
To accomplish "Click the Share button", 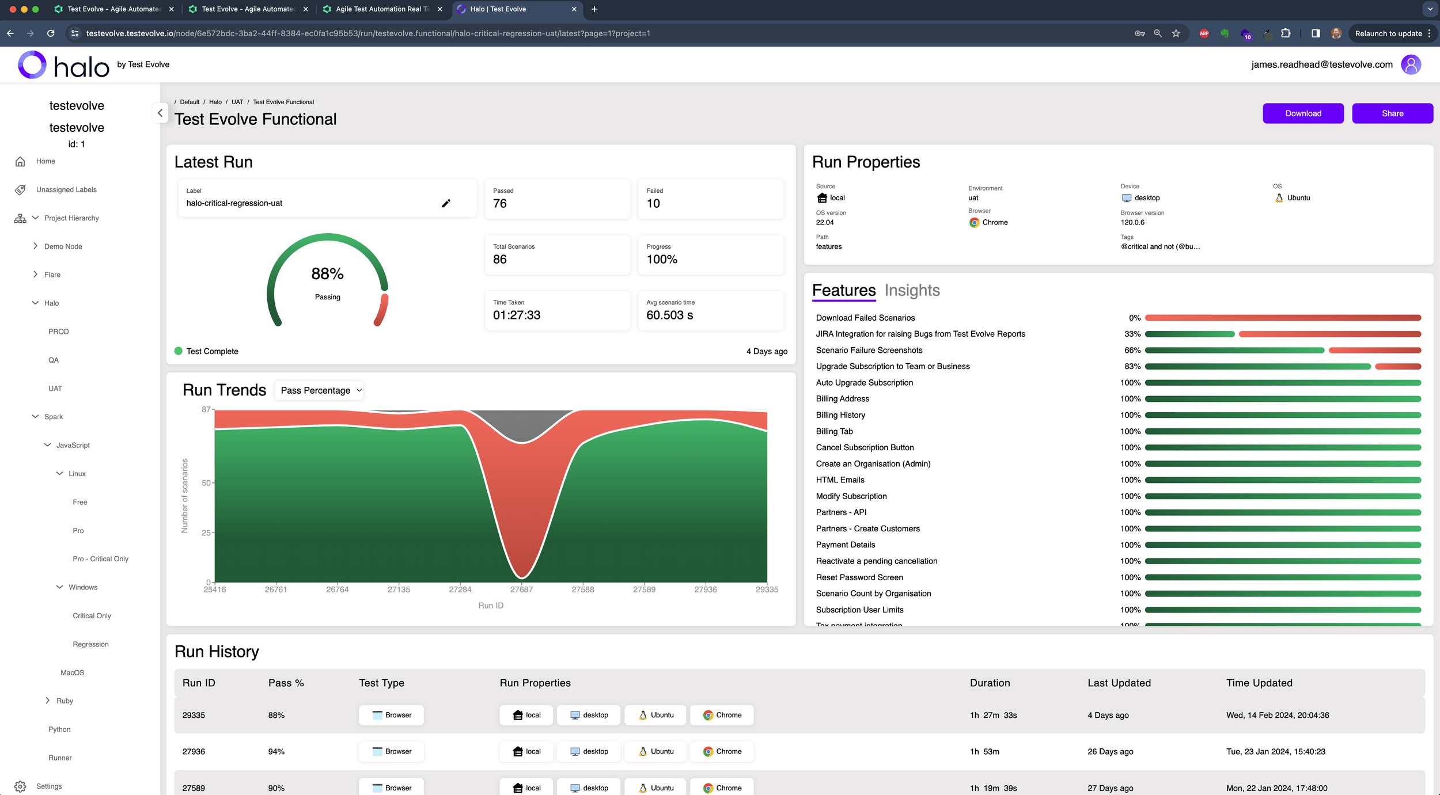I will click(1392, 113).
